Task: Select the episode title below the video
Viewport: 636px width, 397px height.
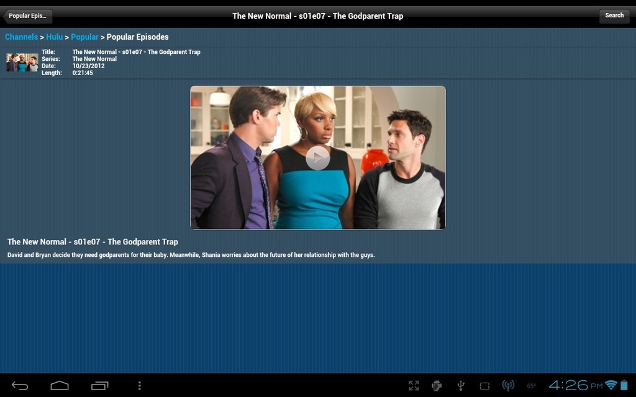Action: click(x=93, y=242)
